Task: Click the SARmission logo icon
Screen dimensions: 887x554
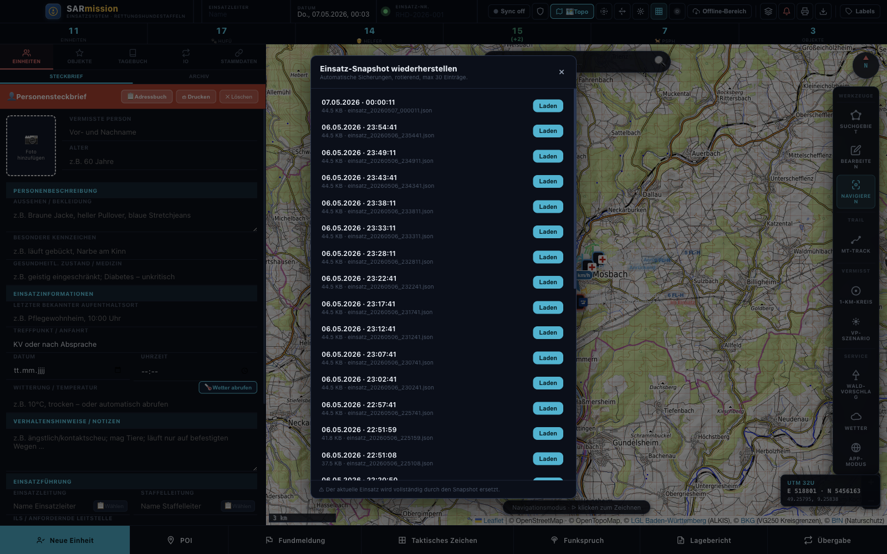Action: pos(53,11)
